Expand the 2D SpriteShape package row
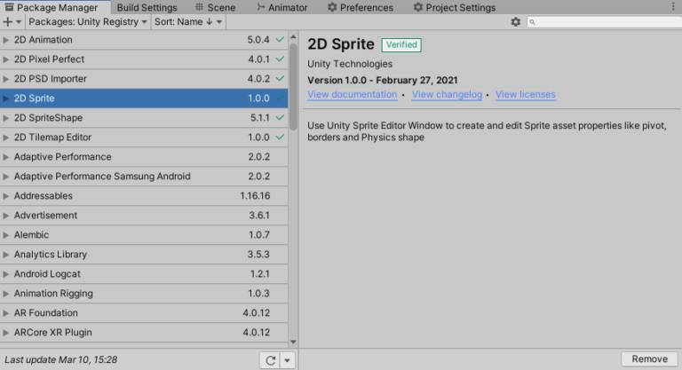Image resolution: width=682 pixels, height=370 pixels. (x=5, y=118)
